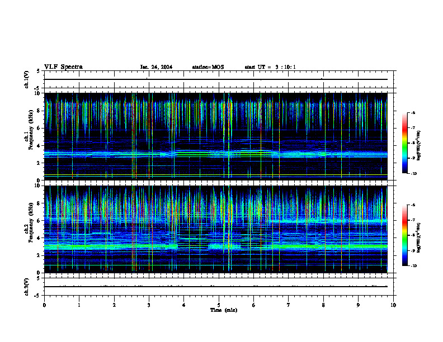Select the ch.2 Frequency (kHz) axis label
The width and height of the screenshot is (443, 342).
(x=29, y=222)
